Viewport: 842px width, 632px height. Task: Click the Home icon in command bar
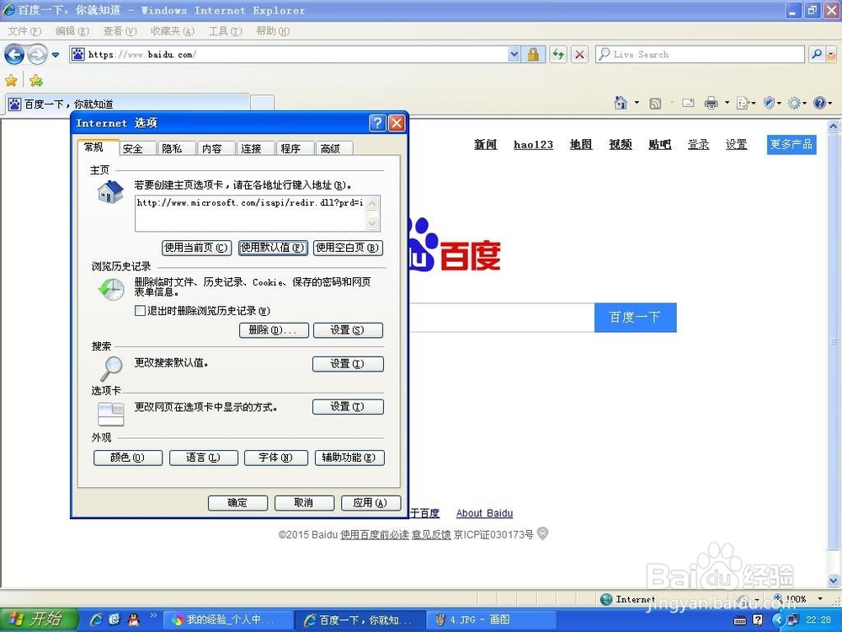(621, 103)
